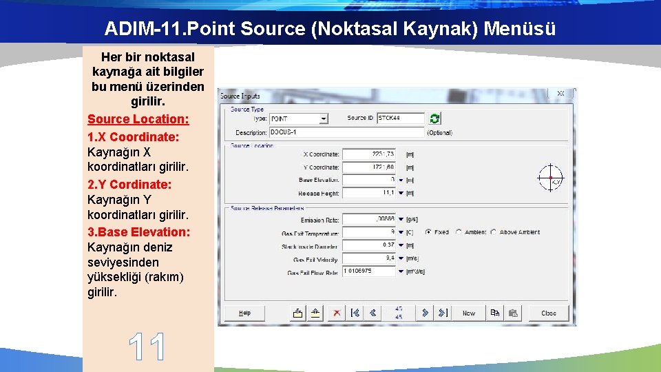This screenshot has width=661, height=372.
Task: Click the X Coordinate input field
Action: 369,154
